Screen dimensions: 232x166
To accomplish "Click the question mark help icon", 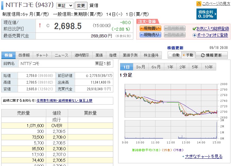I will 199,4.
